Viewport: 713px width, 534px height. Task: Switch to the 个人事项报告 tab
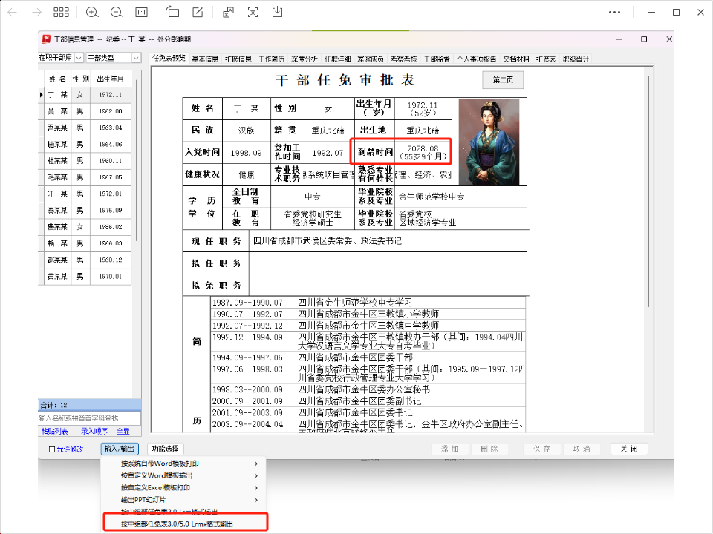click(x=477, y=59)
